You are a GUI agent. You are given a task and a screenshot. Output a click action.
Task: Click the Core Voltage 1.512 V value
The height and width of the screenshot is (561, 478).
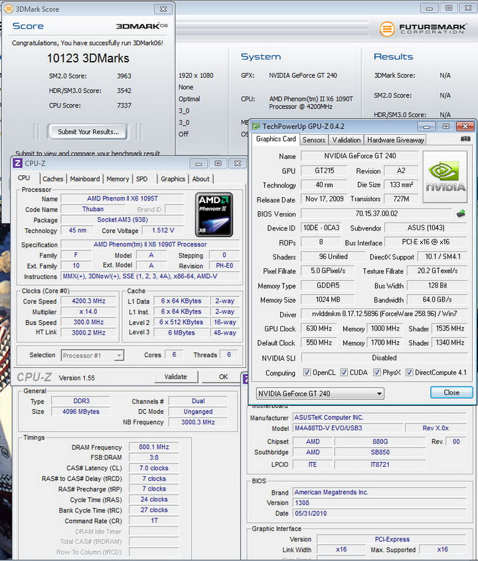163,230
